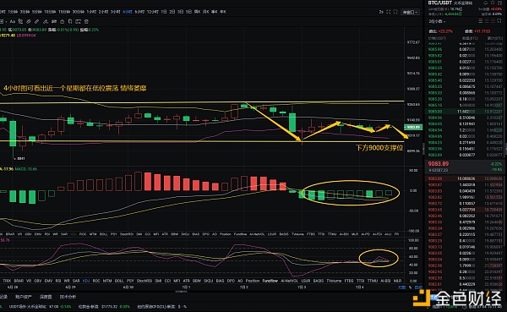Click the 技术分析 technical analysis link
This screenshot has width=507, height=312.
pos(68,297)
